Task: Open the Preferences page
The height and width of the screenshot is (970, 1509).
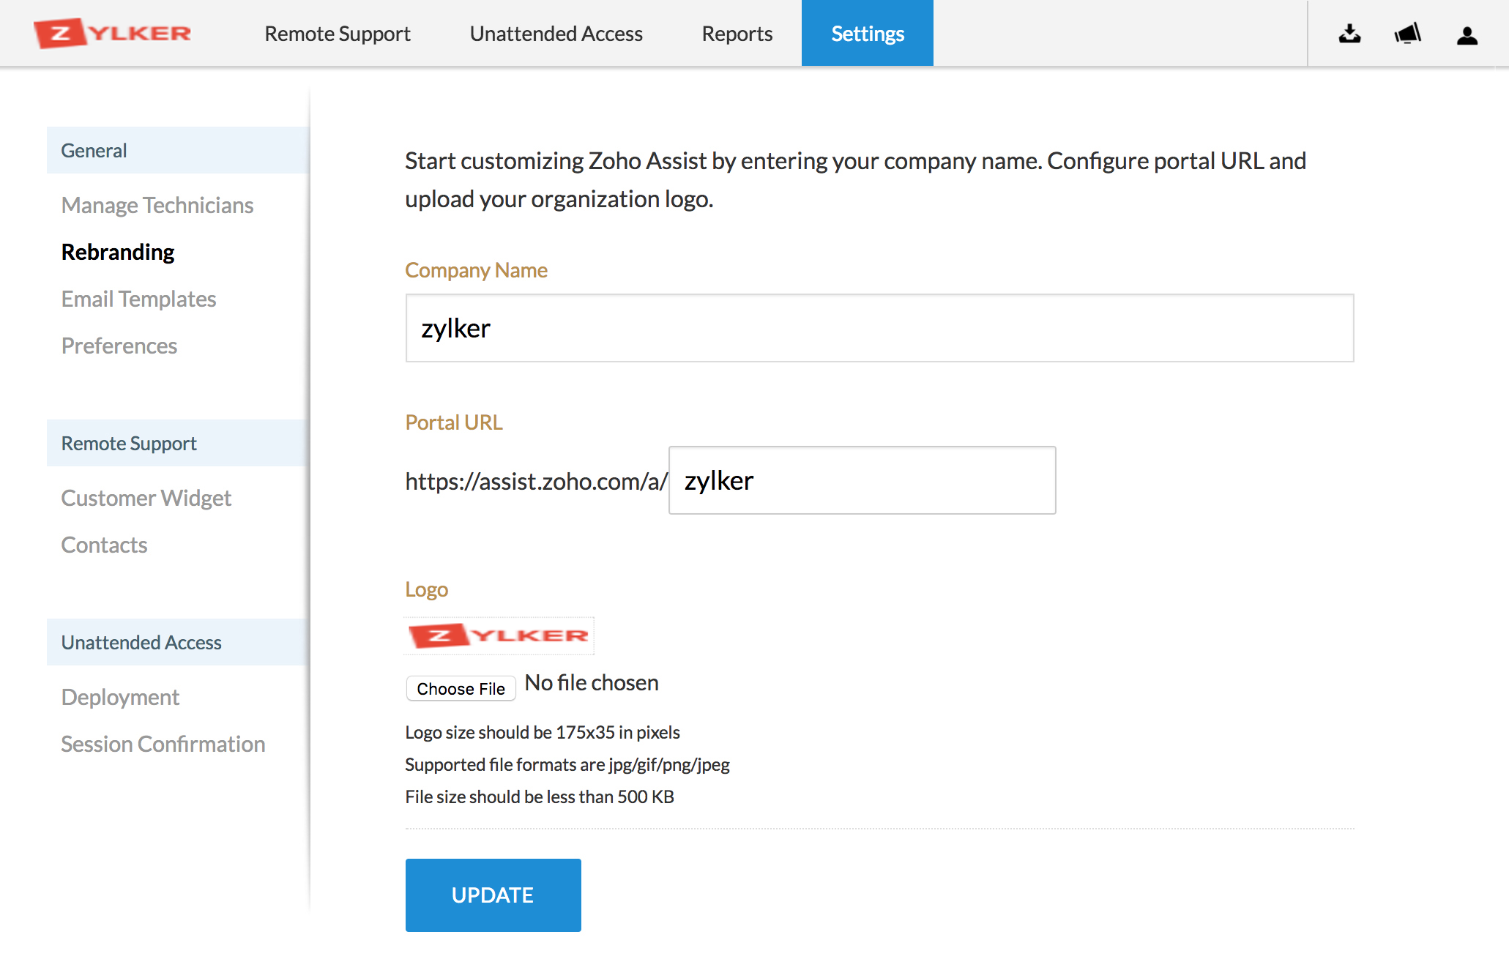Action: click(119, 346)
